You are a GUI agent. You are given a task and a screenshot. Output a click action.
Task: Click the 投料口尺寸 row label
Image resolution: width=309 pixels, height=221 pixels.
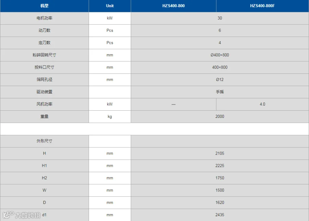click(44, 67)
